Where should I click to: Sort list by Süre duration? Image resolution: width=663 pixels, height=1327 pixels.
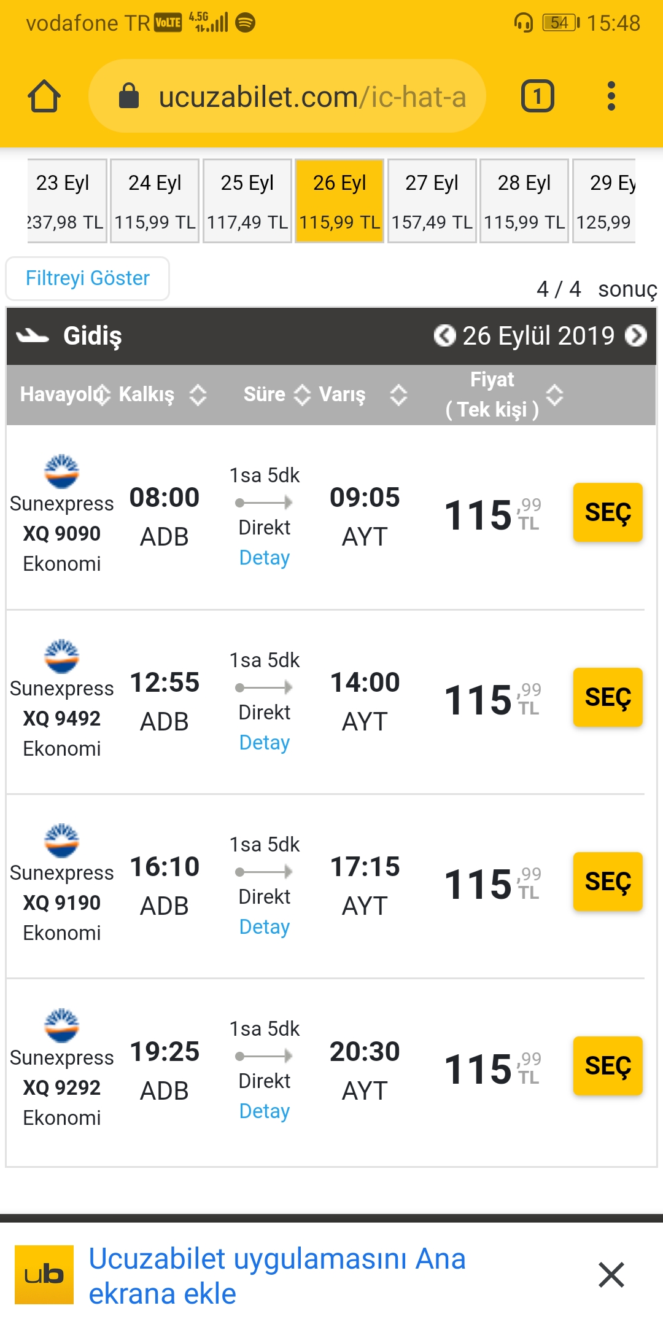pos(302,394)
